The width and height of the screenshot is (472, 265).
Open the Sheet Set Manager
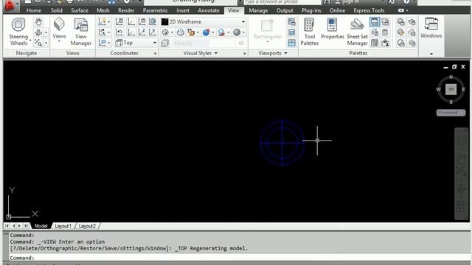357,32
